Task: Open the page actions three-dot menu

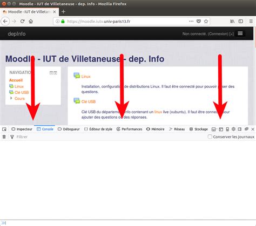Action: pyautogui.click(x=191, y=21)
